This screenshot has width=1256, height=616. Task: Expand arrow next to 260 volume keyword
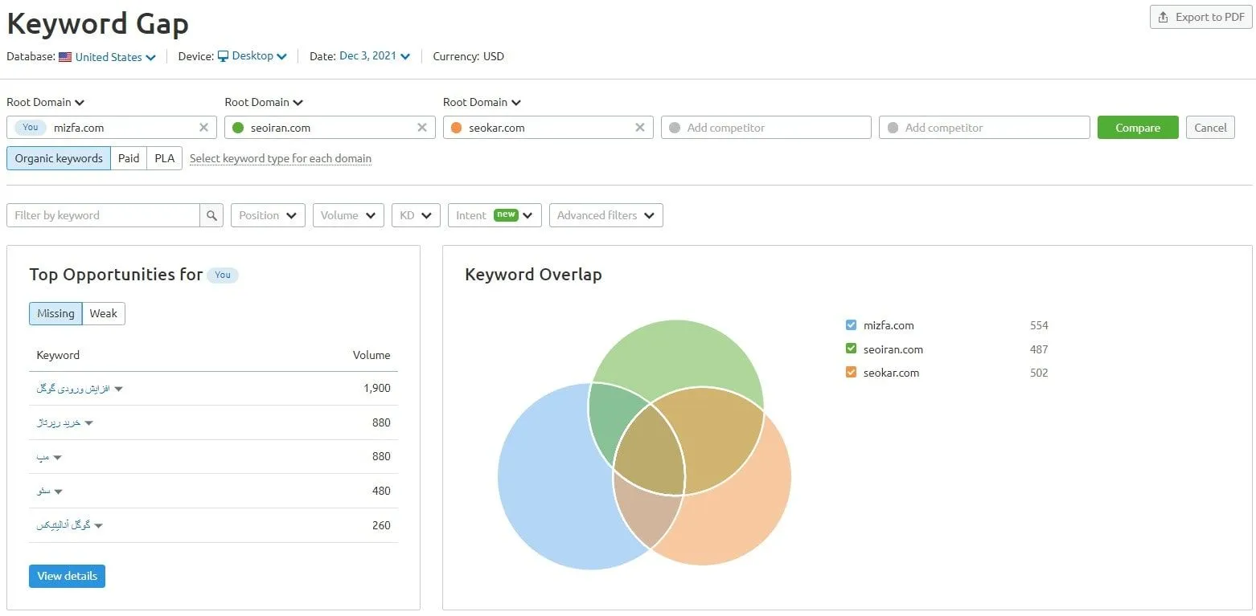98,526
